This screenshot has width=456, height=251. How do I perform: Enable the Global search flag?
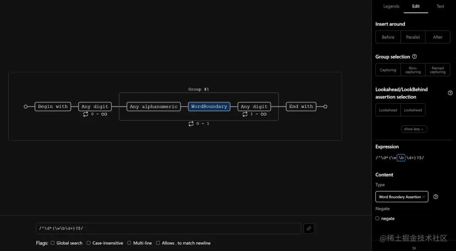(x=53, y=243)
